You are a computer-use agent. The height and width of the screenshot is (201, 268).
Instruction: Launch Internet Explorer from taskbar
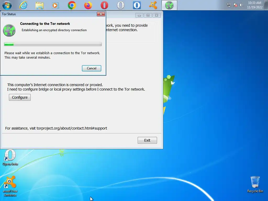click(23, 5)
